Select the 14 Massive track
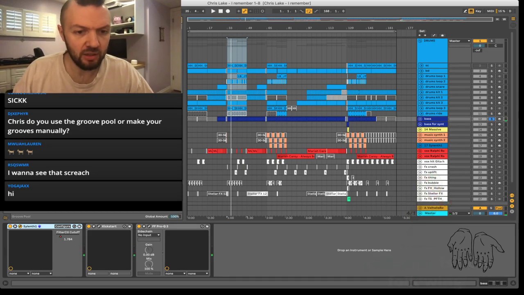The width and height of the screenshot is (524, 295). pos(432,129)
